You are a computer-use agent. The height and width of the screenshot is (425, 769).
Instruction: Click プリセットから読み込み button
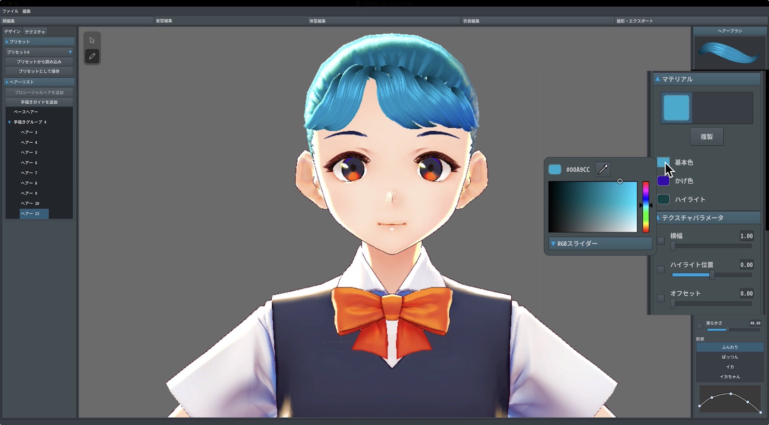coord(39,62)
